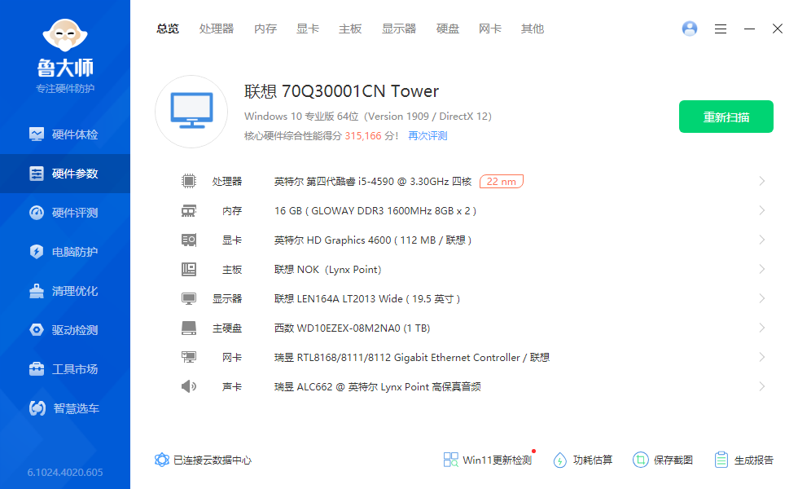Click the 22 nm process badge
Image resolution: width=798 pixels, height=489 pixels.
pos(502,181)
